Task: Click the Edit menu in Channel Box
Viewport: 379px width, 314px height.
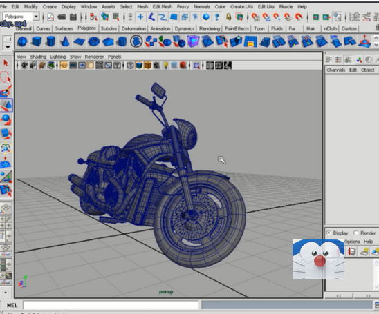Action: [353, 70]
